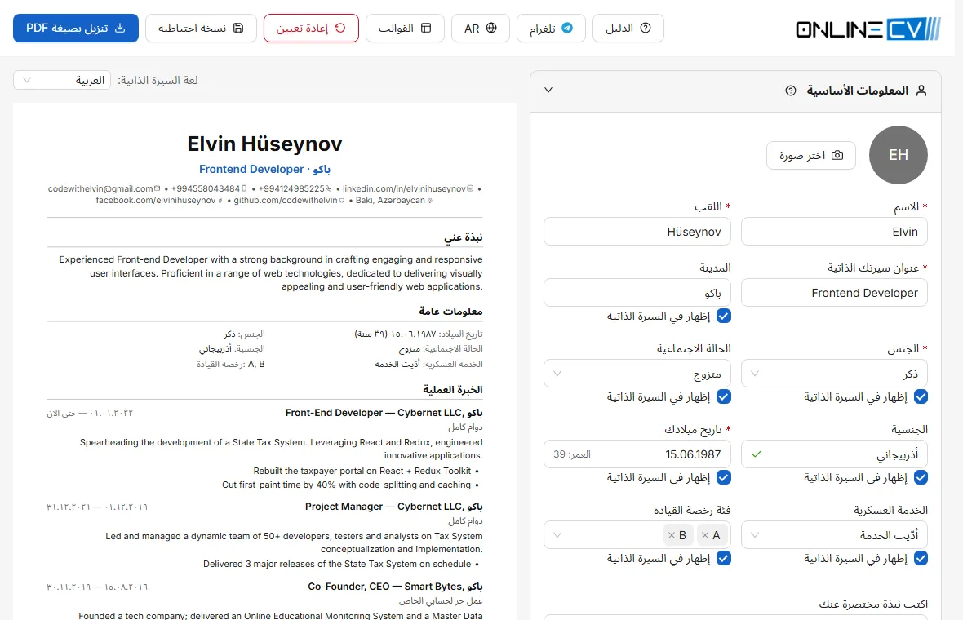Click the reset (إعادة تعيين) button
This screenshot has height=620, width=963.
click(x=311, y=29)
